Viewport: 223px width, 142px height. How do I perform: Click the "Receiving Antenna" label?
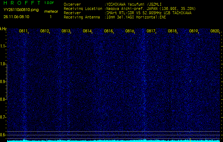pyautogui.click(x=82, y=17)
